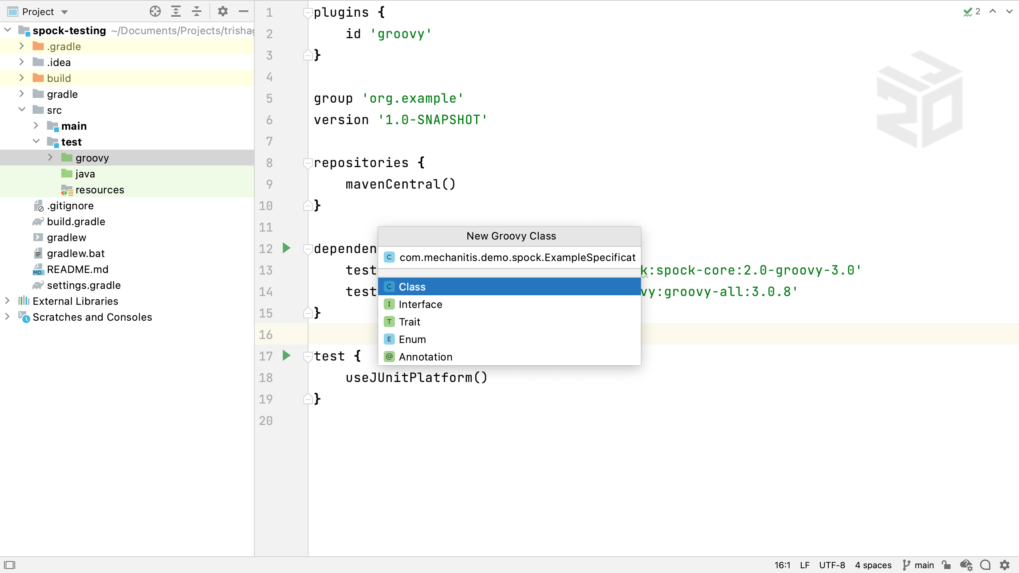
Task: Select Interface in New Groovy Class list
Action: pyautogui.click(x=420, y=304)
